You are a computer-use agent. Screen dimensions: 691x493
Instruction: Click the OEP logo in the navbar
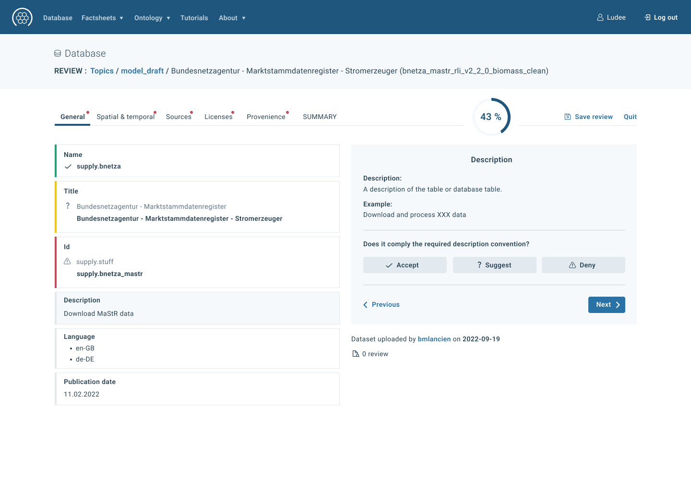[22, 17]
